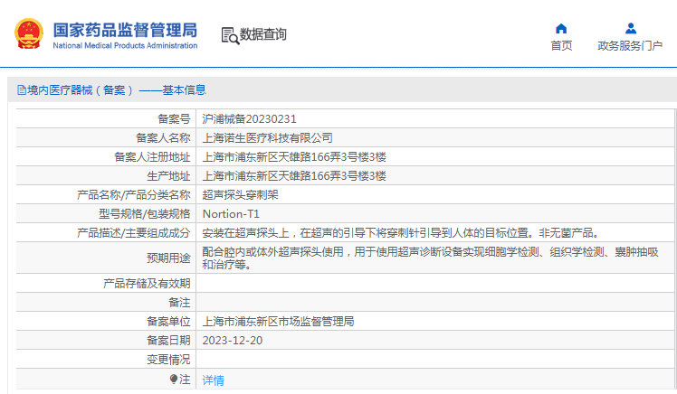Viewport: 677px width, 394px height.
Task: Click the document icon beside 境内医疗器械
Action: click(21, 90)
